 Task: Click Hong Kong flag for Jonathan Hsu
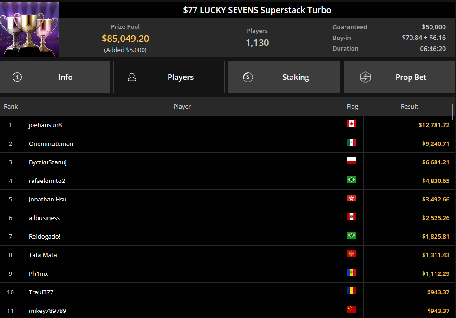(x=352, y=198)
